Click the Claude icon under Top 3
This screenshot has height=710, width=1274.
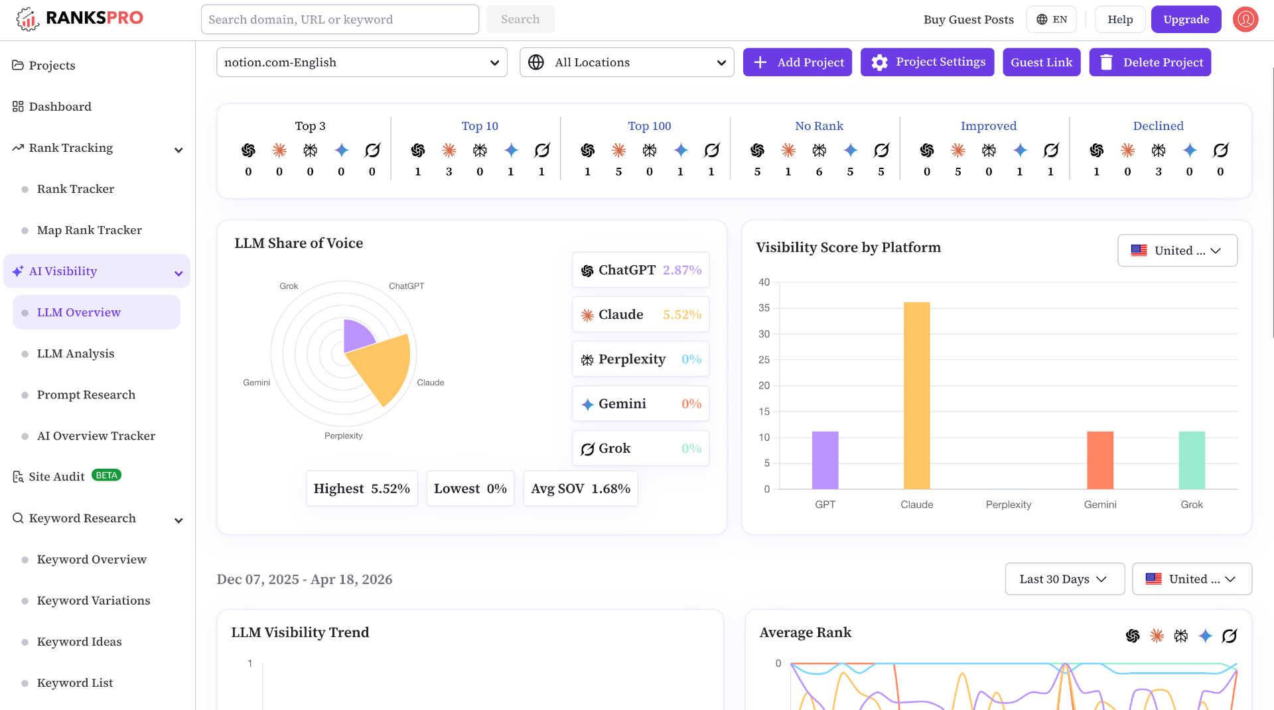tap(279, 150)
